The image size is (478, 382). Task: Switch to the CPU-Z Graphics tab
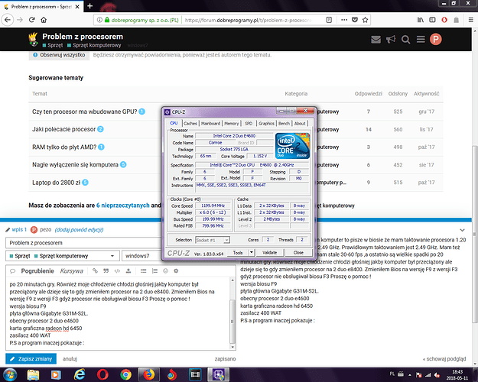pyautogui.click(x=266, y=123)
